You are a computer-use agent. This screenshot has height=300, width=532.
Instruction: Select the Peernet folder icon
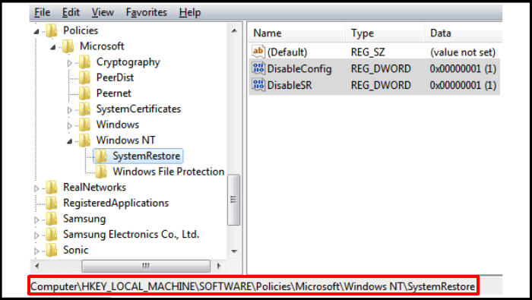(84, 93)
